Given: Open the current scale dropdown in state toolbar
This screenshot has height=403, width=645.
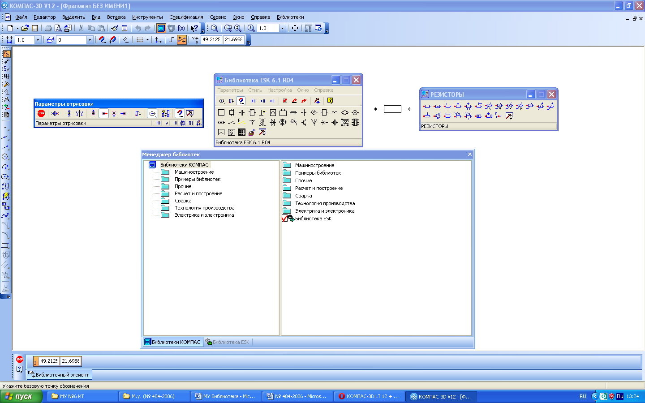Looking at the screenshot, I should [x=38, y=40].
